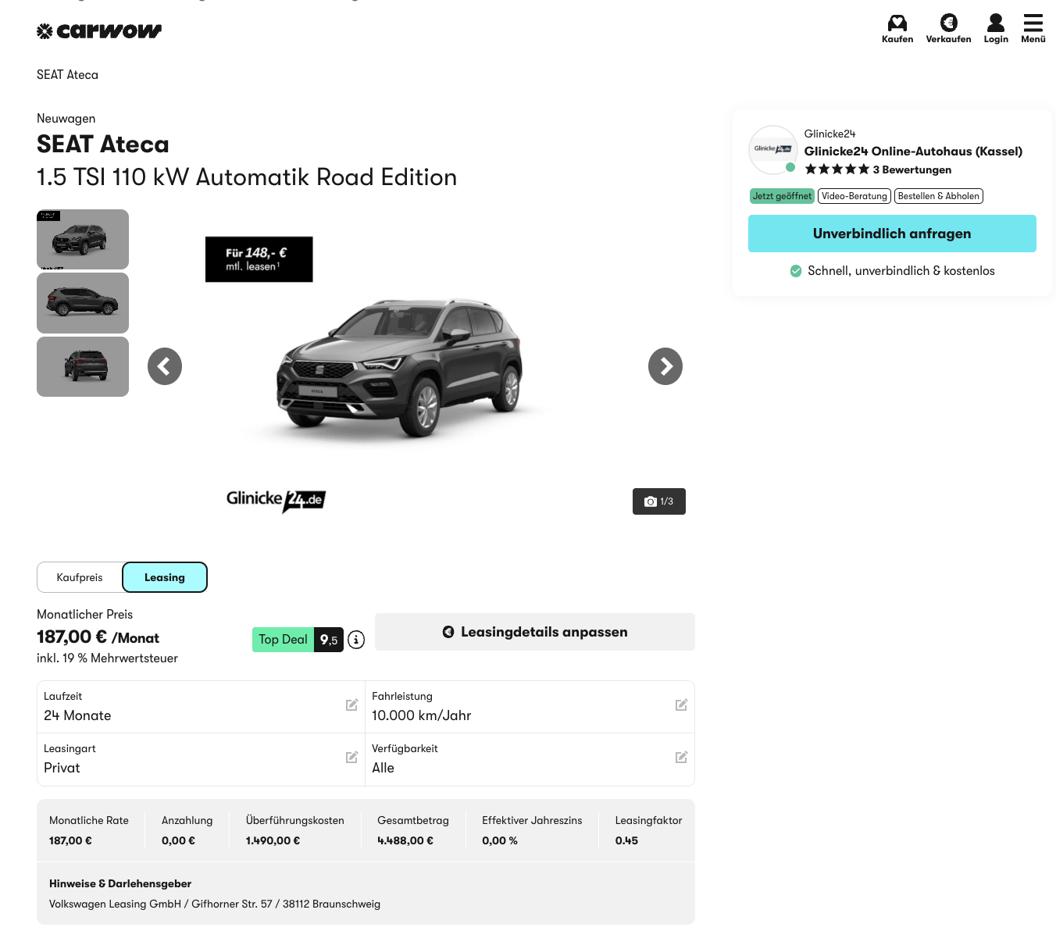Select the side-view car thumbnail
Screen dimensions: 1056x931
pos(83,303)
